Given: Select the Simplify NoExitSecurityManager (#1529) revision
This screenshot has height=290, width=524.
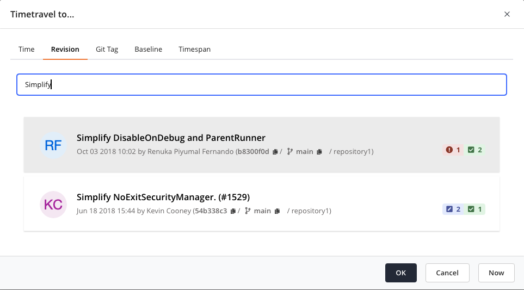Looking at the screenshot, I should pyautogui.click(x=163, y=197).
